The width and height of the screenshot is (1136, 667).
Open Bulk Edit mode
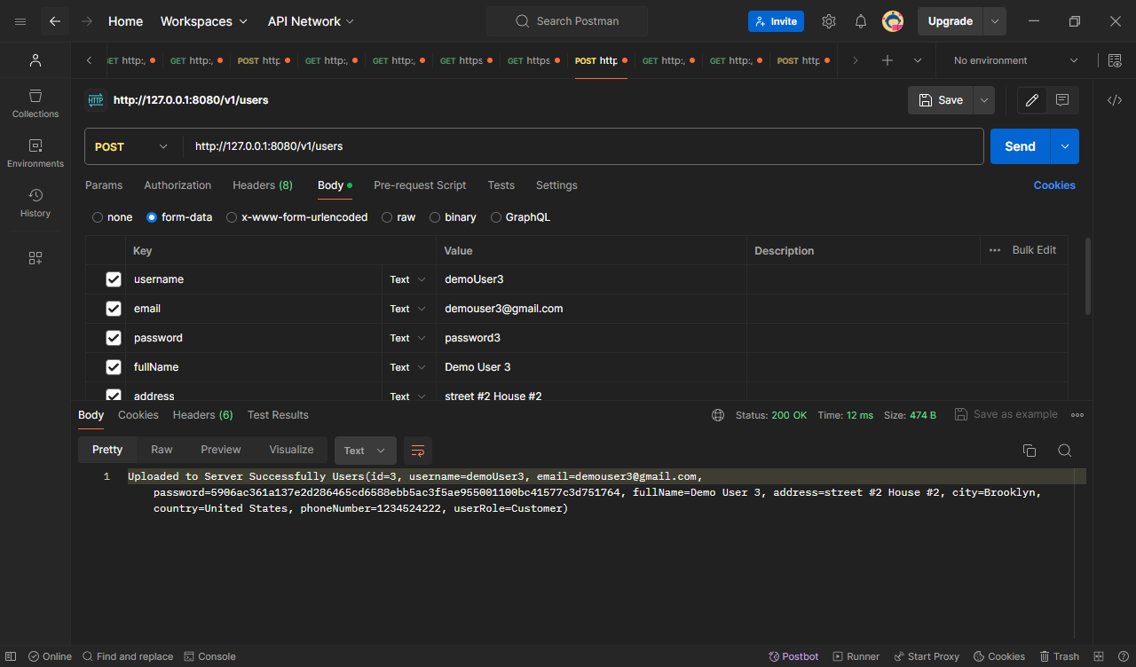pyautogui.click(x=1034, y=250)
